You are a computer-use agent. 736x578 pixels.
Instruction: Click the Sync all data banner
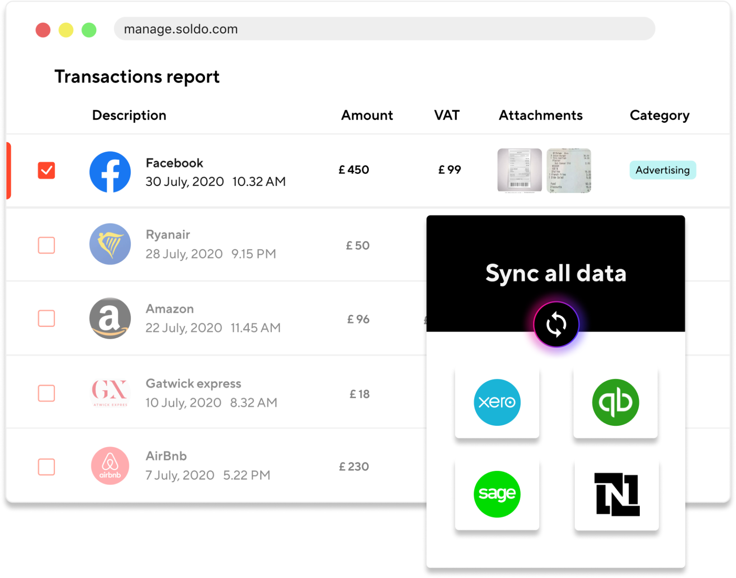(x=556, y=273)
